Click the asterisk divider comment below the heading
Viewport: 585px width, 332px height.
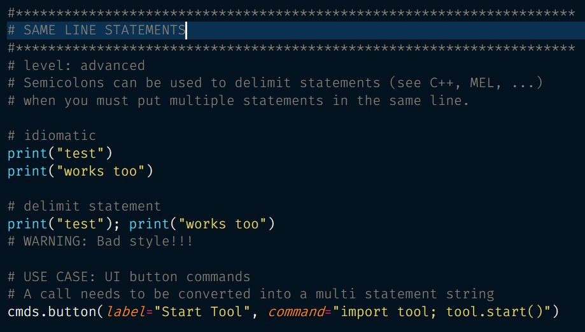292,48
